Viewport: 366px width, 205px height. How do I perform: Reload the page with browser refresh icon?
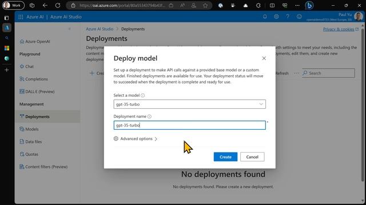point(58,5)
